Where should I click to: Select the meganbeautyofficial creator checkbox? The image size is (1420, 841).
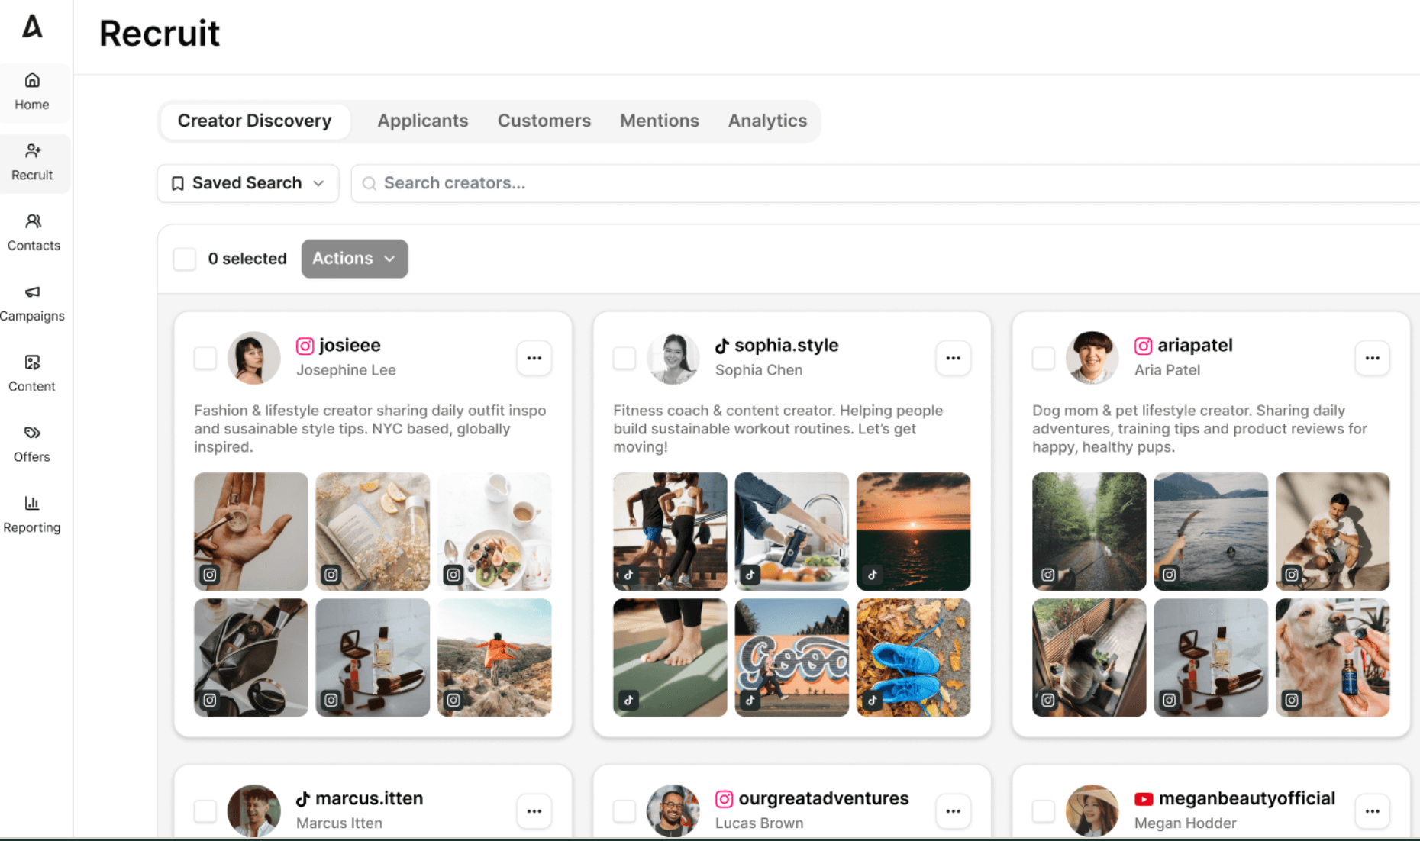(1044, 811)
